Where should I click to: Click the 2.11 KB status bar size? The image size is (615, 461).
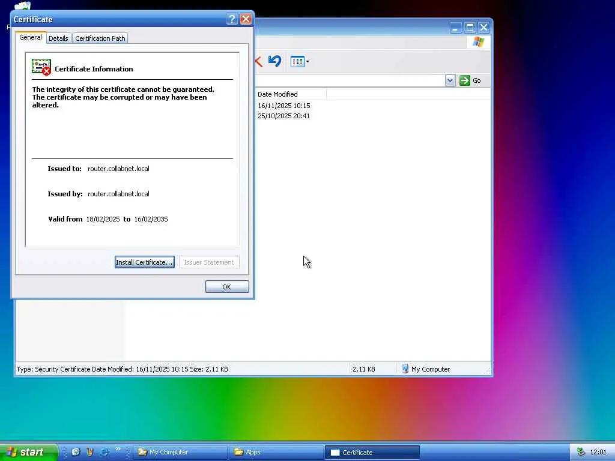363,369
